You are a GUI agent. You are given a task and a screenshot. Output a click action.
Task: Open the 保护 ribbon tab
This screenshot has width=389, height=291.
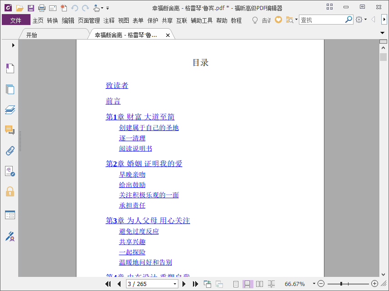pos(152,20)
